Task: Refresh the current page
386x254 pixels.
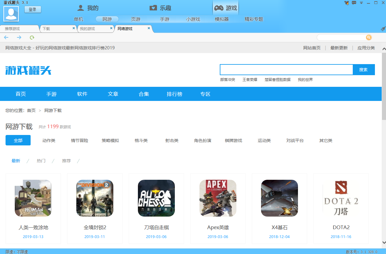Action: [x=32, y=37]
